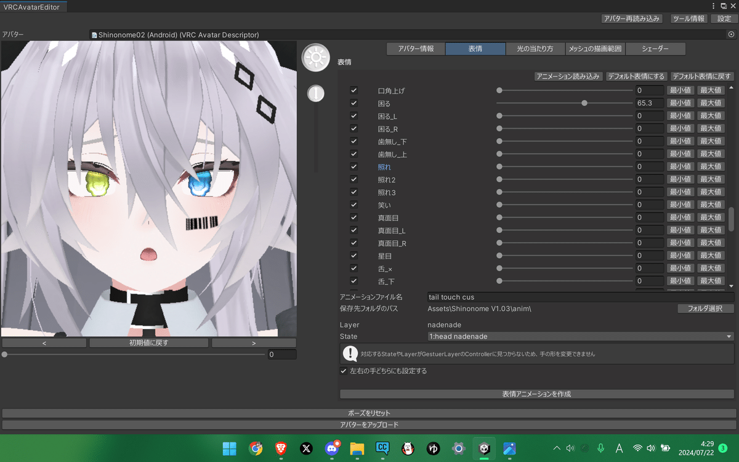The image size is (739, 462).
Task: Open the X app in the taskbar
Action: (x=306, y=448)
